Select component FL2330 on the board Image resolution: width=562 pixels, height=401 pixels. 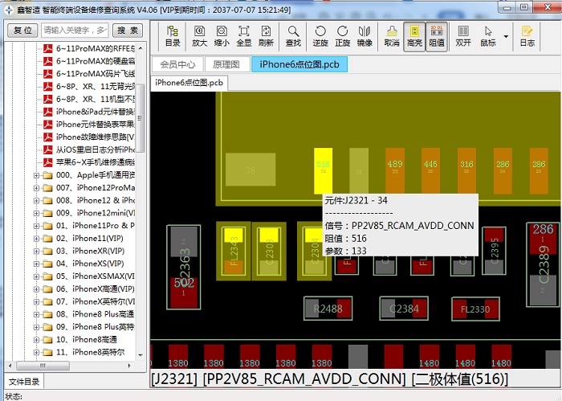(475, 309)
